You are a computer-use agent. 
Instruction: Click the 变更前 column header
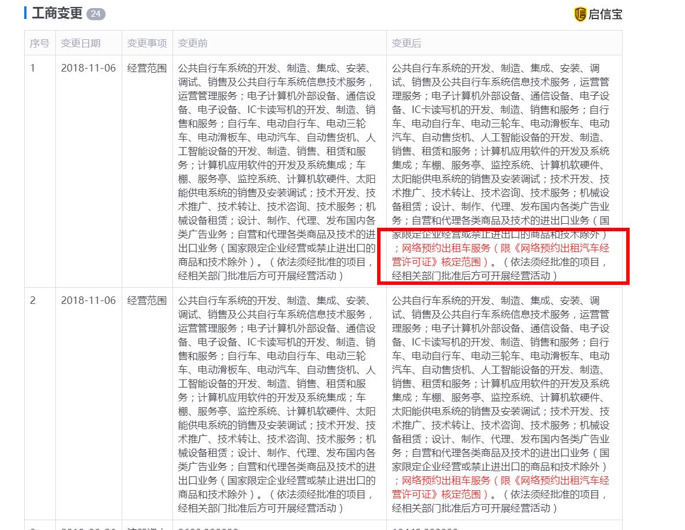[193, 43]
